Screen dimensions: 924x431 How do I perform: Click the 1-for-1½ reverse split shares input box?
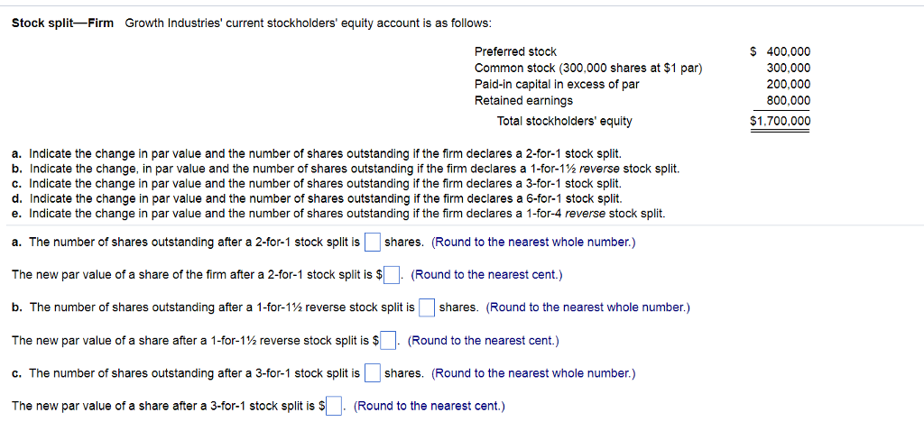pos(427,307)
